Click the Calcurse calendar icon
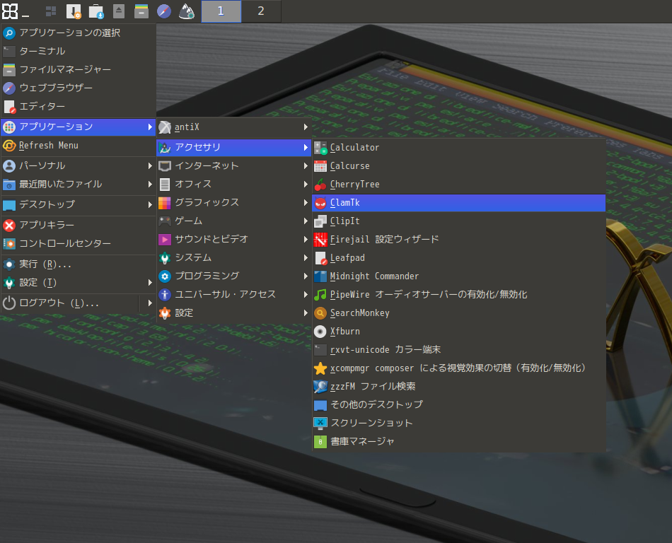672x543 pixels. pyautogui.click(x=320, y=166)
